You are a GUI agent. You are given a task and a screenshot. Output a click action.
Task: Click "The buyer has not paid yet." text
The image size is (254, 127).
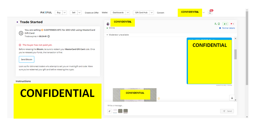37,45
